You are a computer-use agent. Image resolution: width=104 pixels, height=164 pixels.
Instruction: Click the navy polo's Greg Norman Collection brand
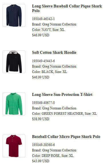point(59,24)
